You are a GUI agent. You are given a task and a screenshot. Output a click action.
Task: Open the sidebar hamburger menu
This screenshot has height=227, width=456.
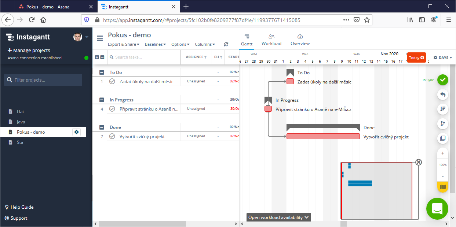point(100,38)
